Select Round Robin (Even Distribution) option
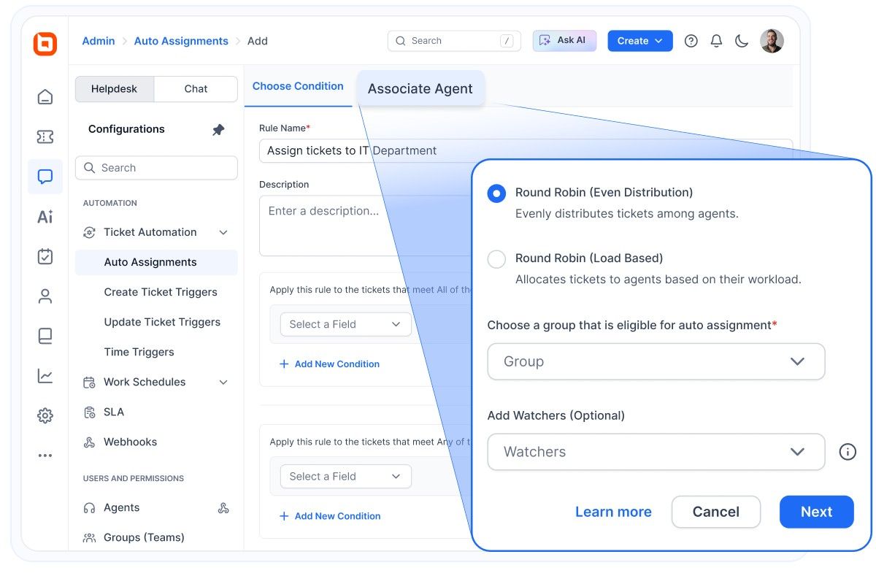 pos(496,193)
